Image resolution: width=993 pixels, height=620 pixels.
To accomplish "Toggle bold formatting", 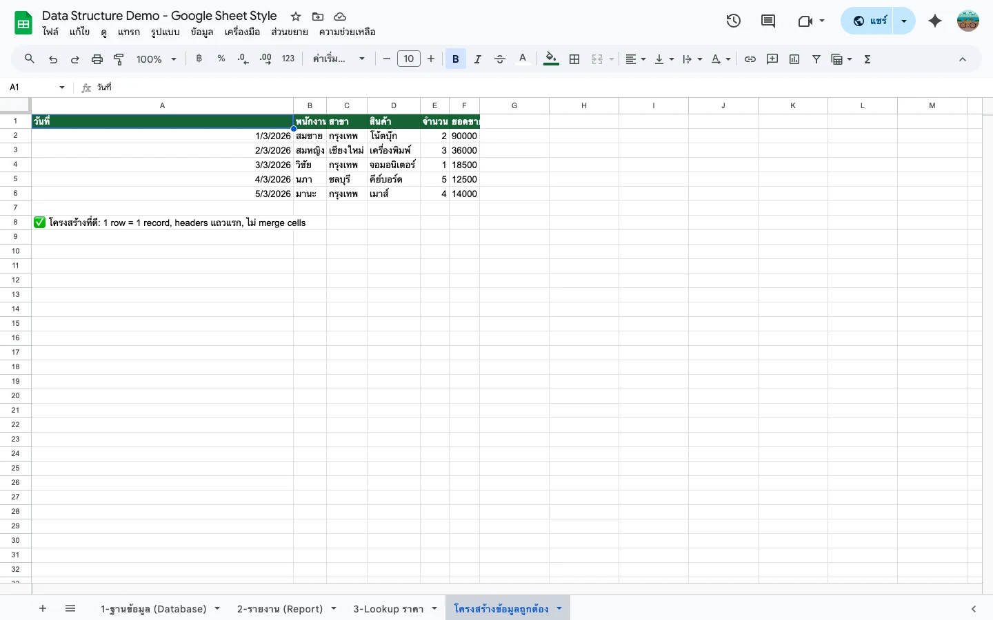I will point(455,59).
